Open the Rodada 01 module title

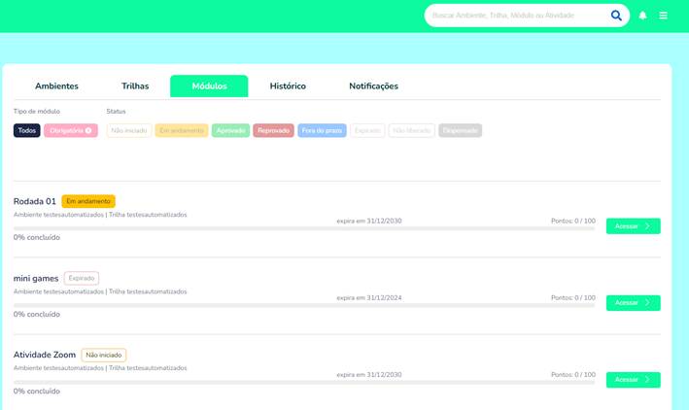pyautogui.click(x=35, y=201)
